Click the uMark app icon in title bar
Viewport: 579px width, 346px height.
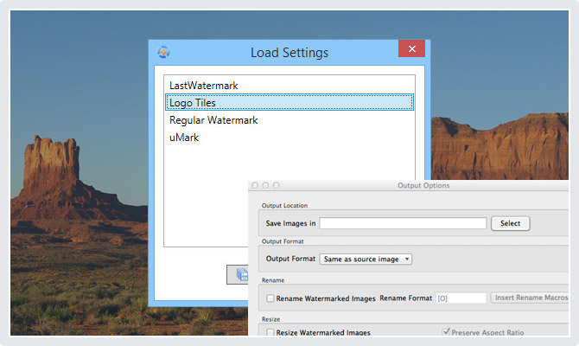[163, 52]
